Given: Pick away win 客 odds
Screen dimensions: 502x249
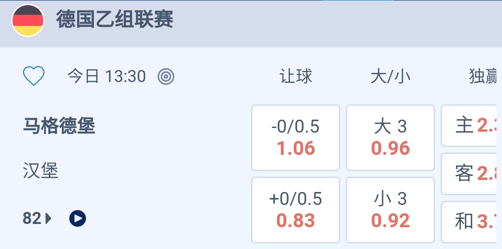Looking at the screenshot, I should [470, 173].
